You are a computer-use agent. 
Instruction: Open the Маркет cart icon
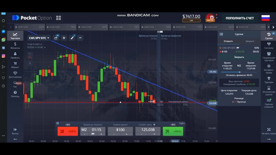(x=15, y=65)
